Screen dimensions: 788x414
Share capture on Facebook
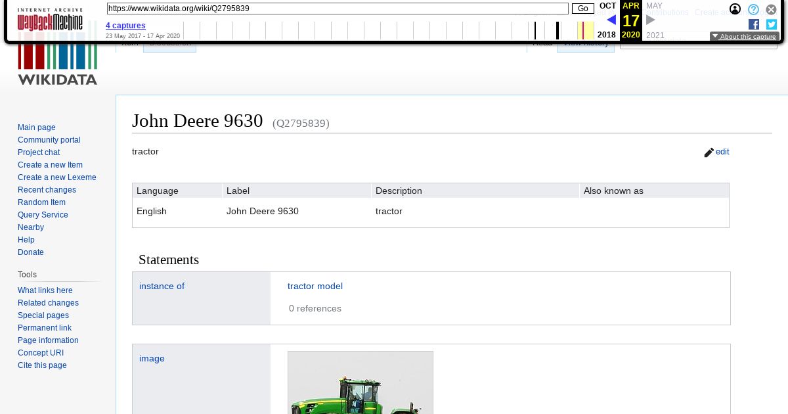754,24
